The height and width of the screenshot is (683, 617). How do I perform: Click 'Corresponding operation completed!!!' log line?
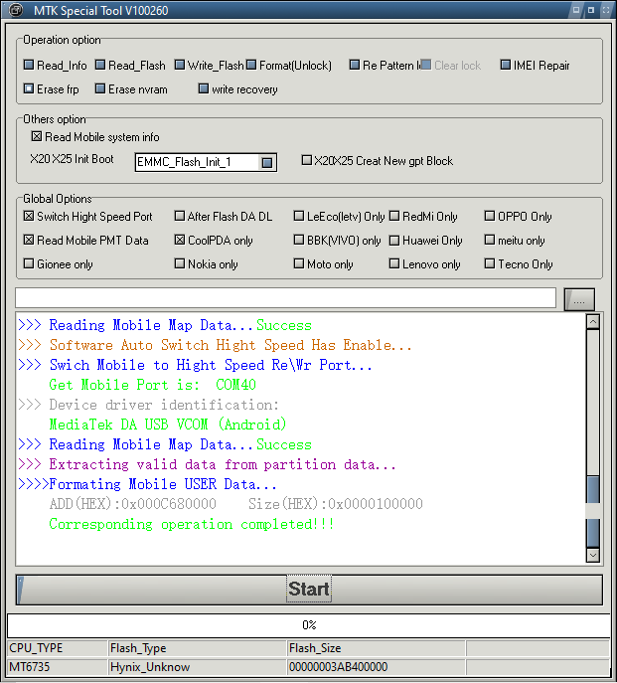(192, 524)
